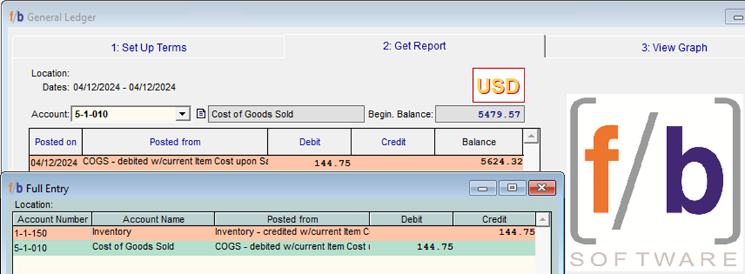Screen dimensions: 745x274
Task: Click the document icon next to Account dropdown
Action: (201, 114)
